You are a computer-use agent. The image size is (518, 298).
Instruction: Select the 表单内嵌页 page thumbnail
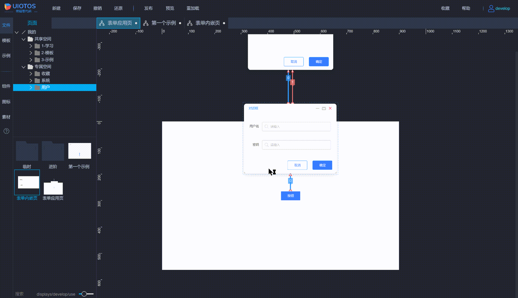(x=27, y=182)
